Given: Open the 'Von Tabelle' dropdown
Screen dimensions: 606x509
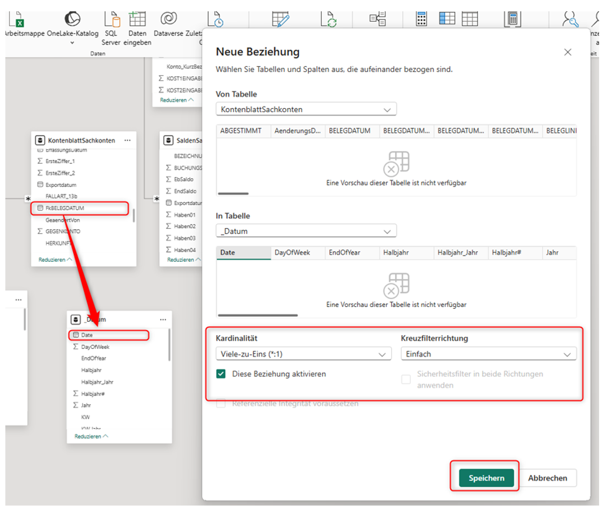Looking at the screenshot, I should 306,109.
